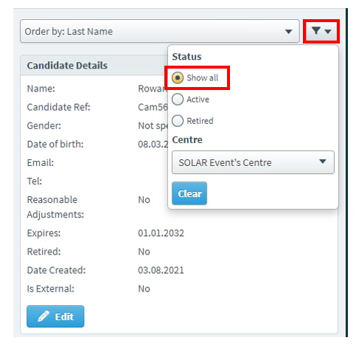This screenshot has height=346, width=356.
Task: Select the Active status radio button
Action: (x=178, y=100)
